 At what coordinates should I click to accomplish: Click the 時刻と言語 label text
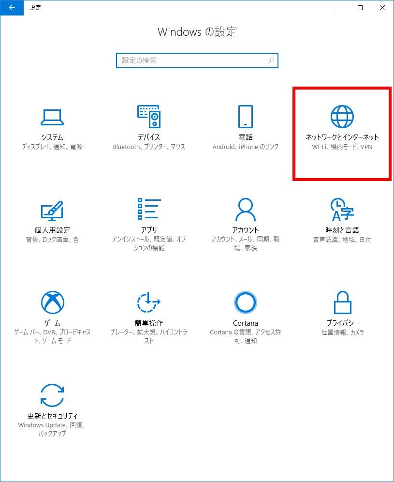click(342, 230)
